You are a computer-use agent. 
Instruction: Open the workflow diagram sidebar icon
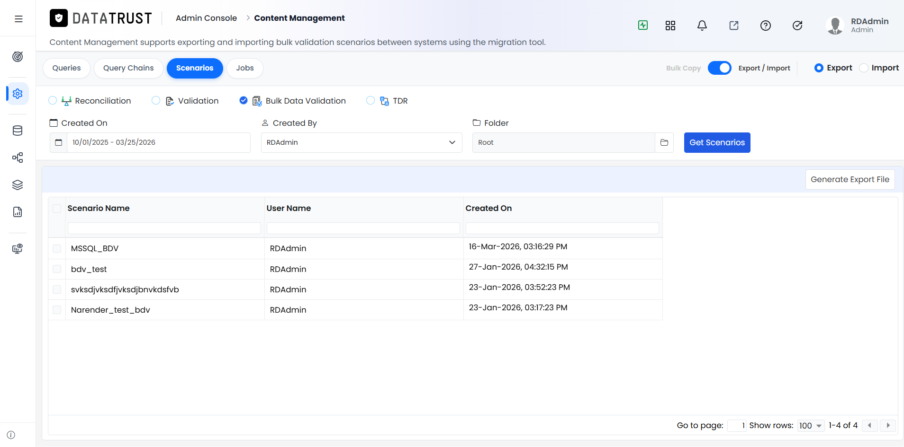click(18, 158)
